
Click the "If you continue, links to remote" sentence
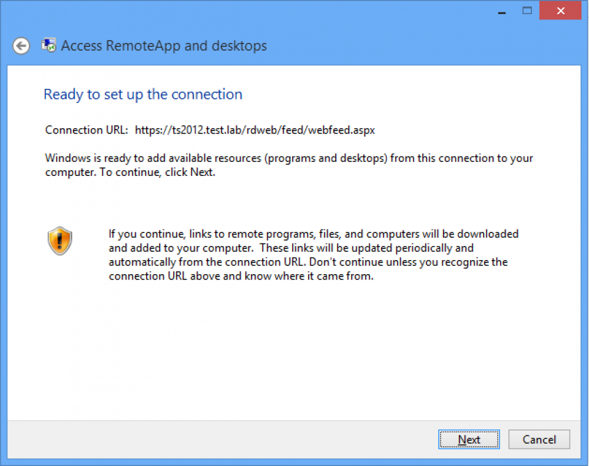313,234
